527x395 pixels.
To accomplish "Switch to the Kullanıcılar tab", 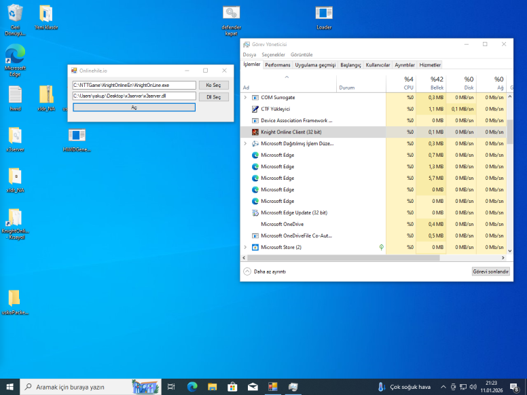I will click(x=378, y=65).
